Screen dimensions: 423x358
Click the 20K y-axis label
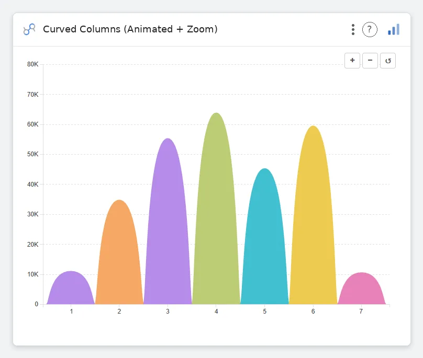[x=32, y=245]
